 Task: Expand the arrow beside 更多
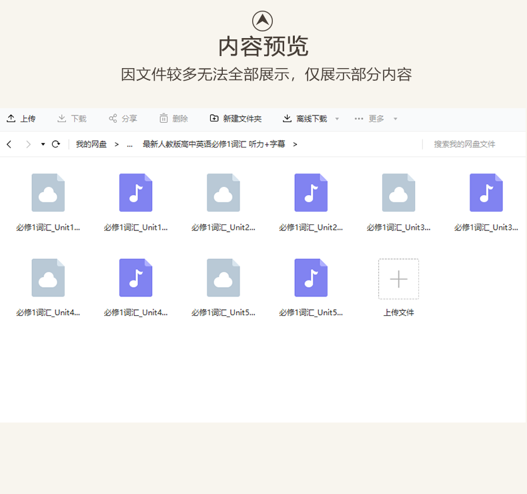(x=396, y=119)
